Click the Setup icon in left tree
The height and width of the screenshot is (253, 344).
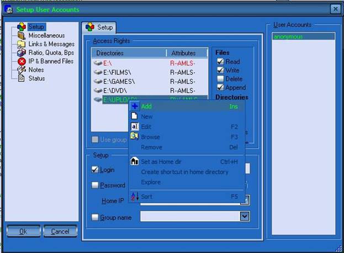(22, 27)
